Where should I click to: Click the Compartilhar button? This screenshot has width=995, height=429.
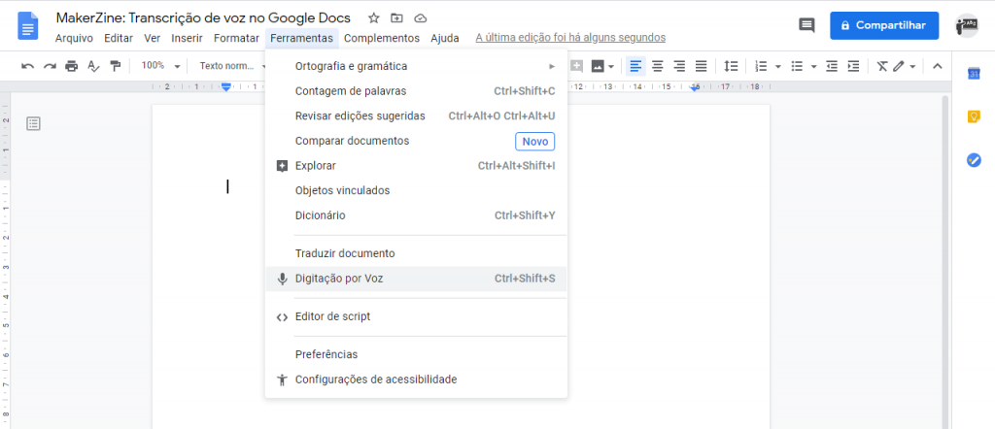[884, 25]
